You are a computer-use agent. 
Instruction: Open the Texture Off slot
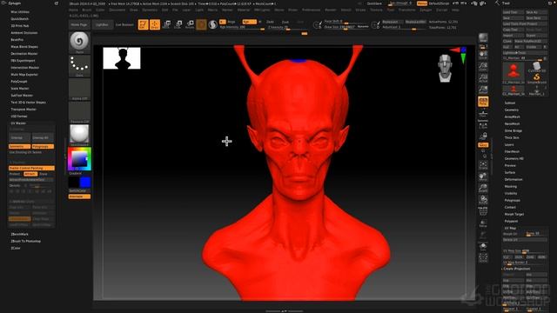click(x=79, y=112)
